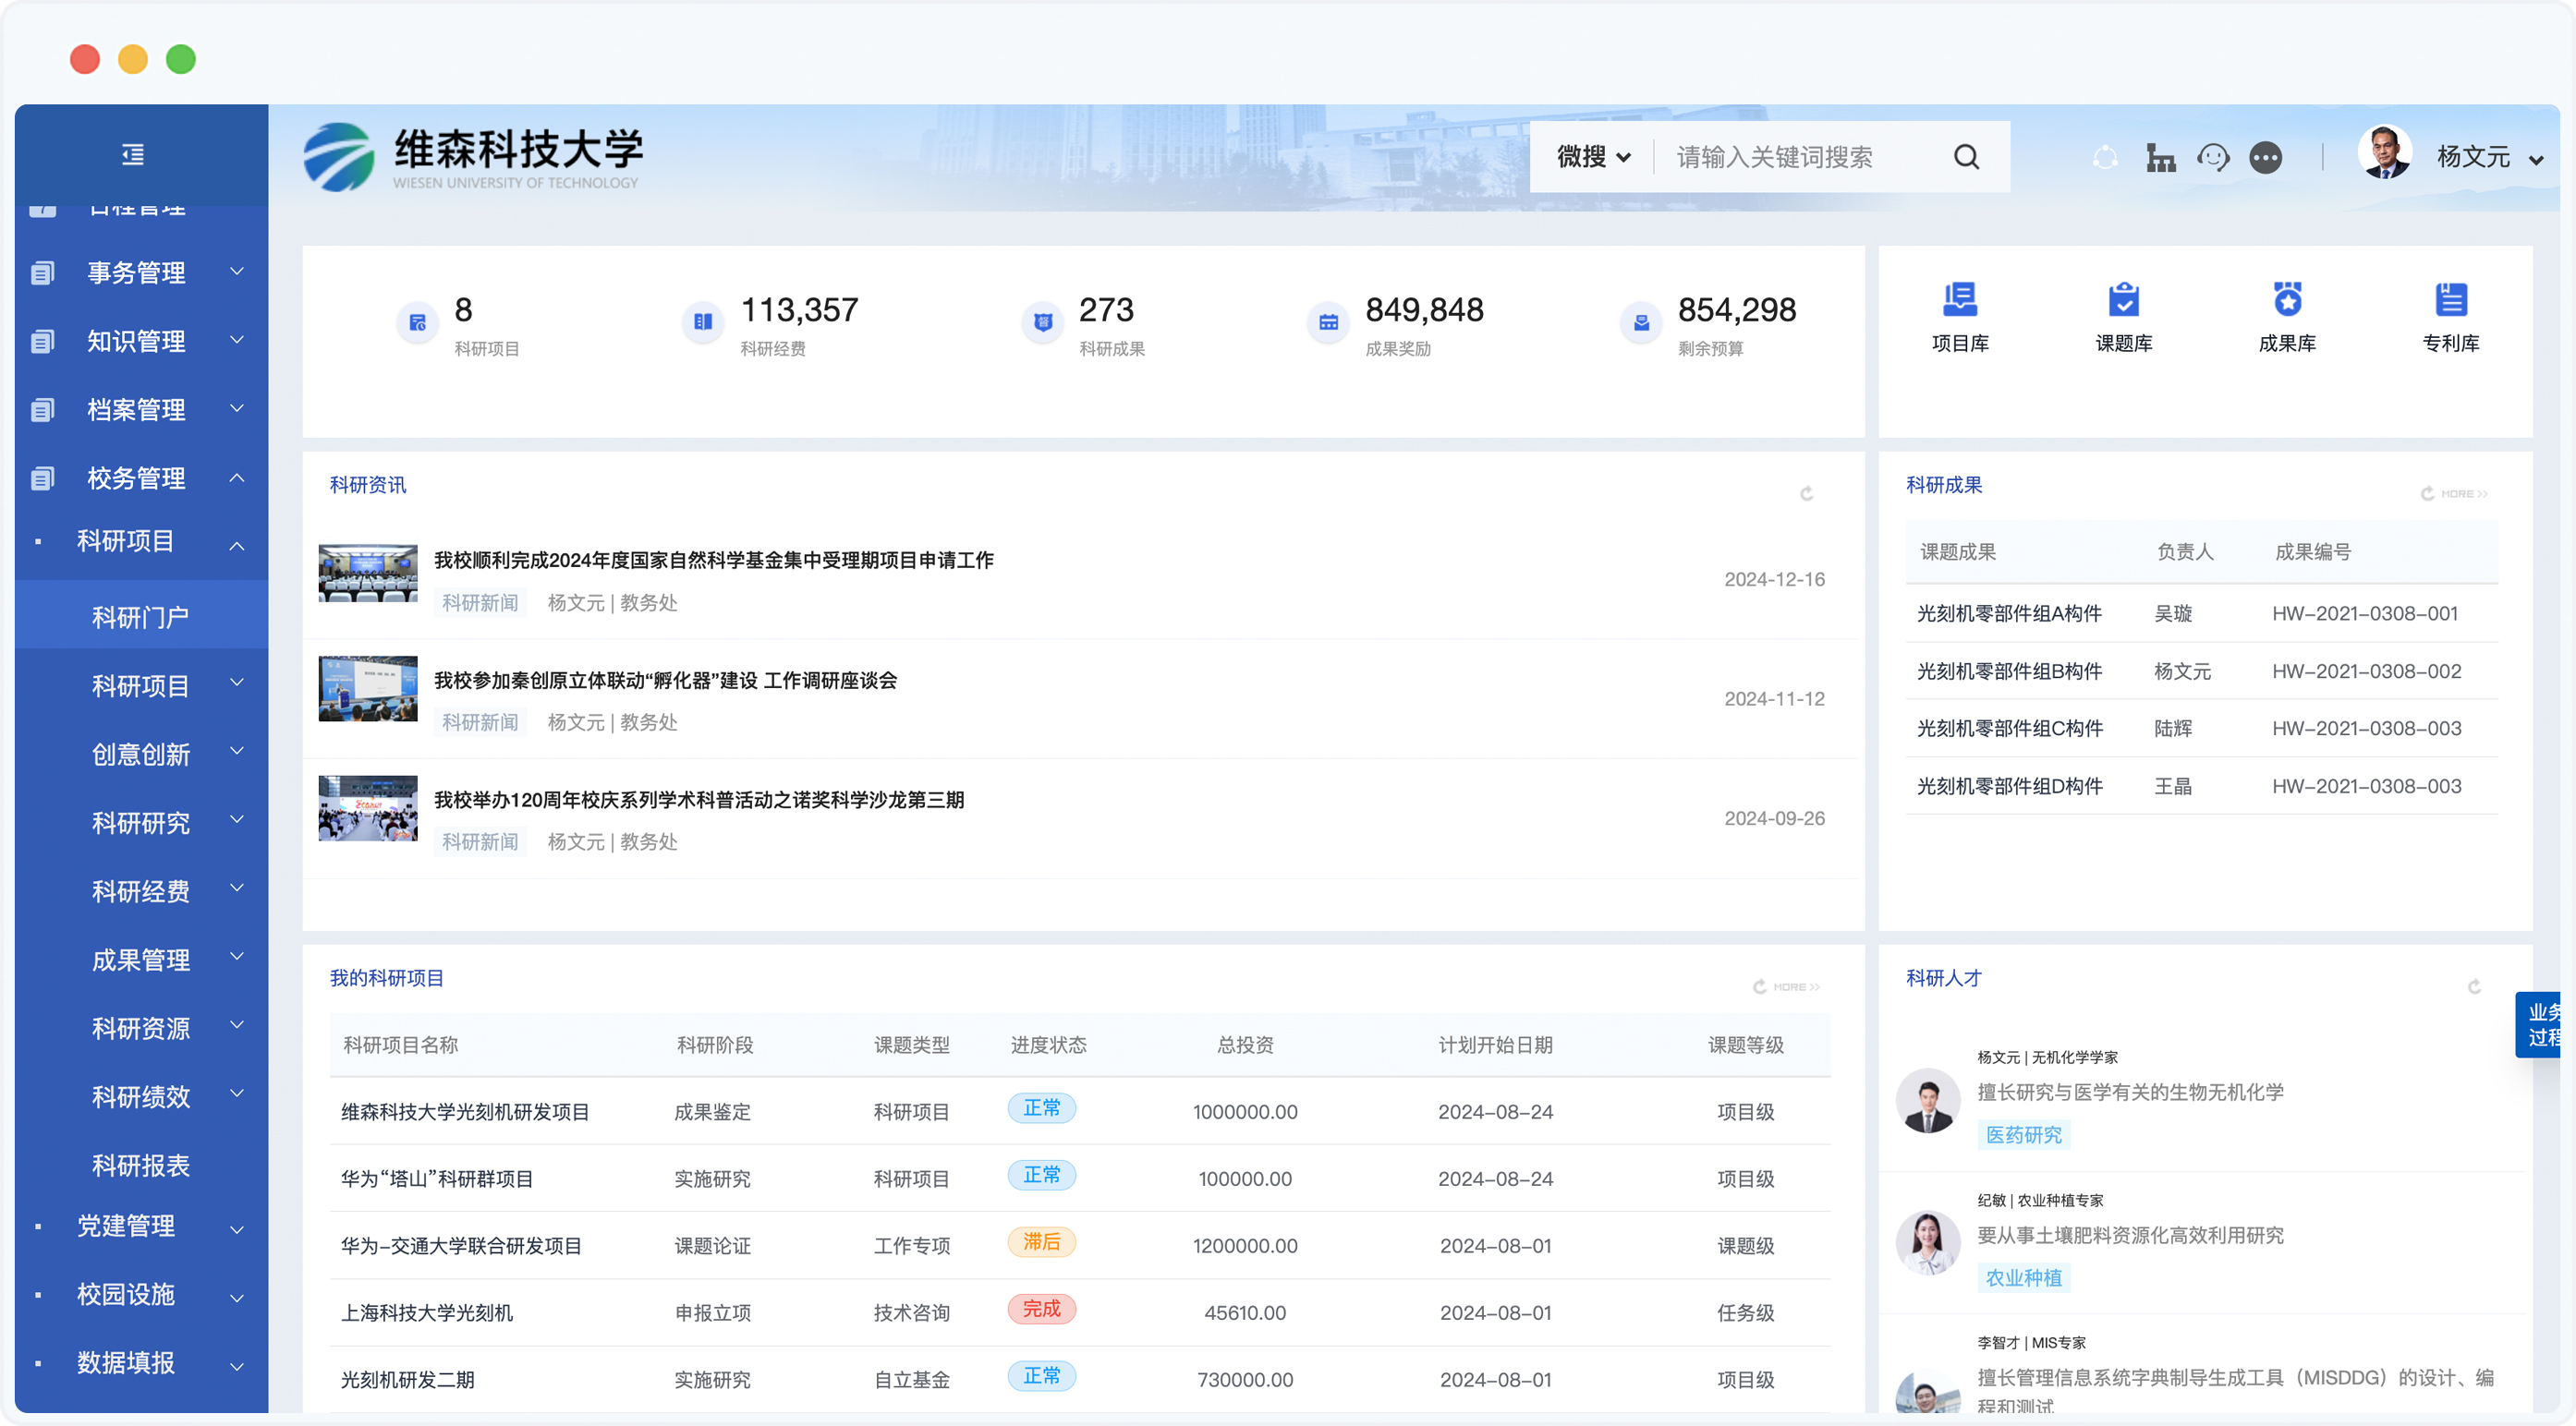Expand the 党建管理 menu chevron
The image size is (2576, 1426).
coord(237,1229)
